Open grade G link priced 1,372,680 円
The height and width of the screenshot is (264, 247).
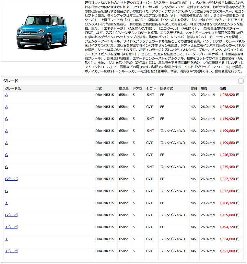pos(7,191)
